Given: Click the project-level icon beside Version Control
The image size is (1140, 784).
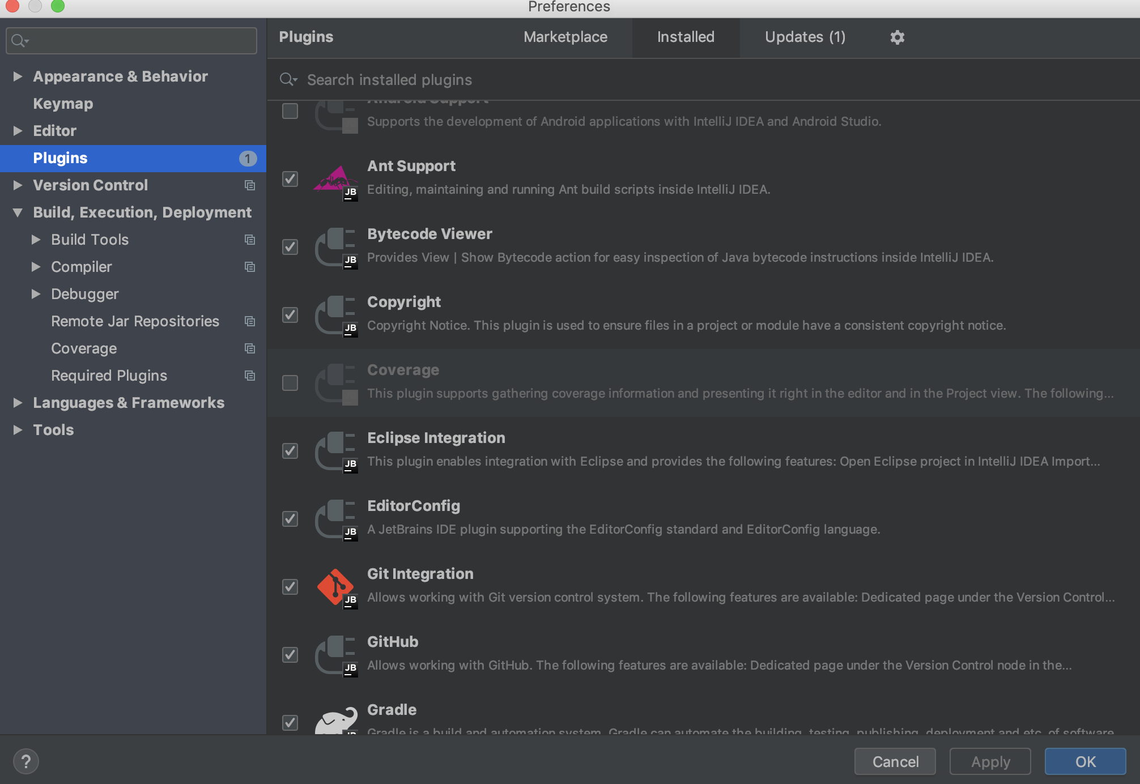Looking at the screenshot, I should pos(249,185).
